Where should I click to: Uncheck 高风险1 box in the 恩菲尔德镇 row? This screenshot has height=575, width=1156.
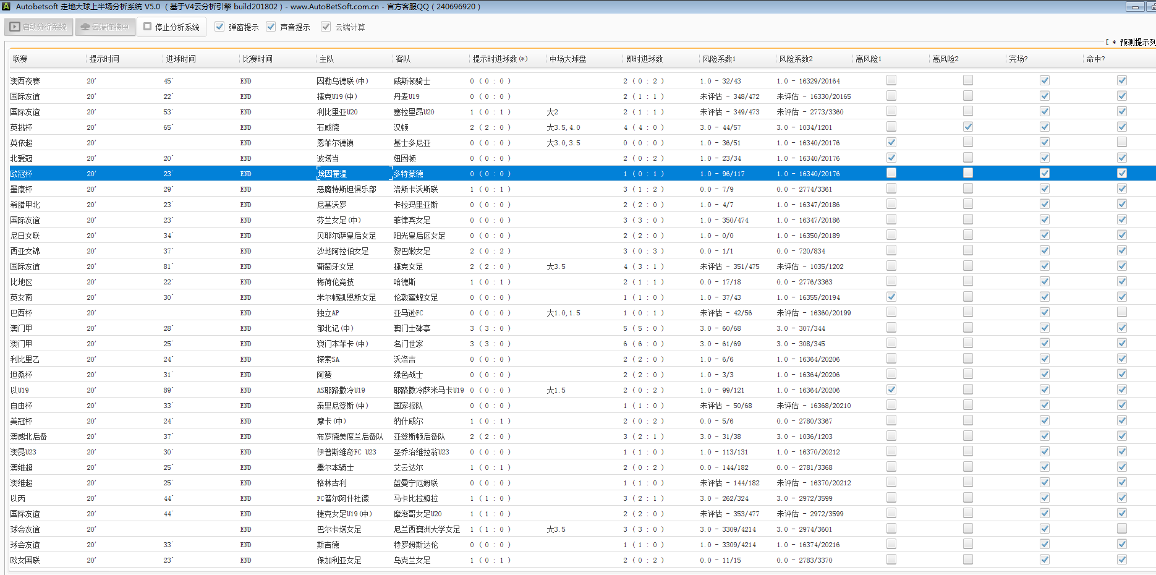point(891,142)
